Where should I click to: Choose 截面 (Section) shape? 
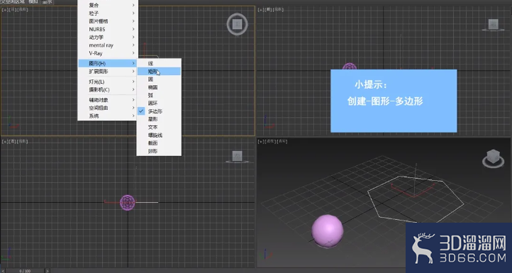159,143
